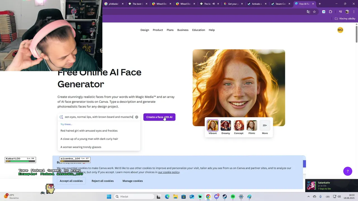Screen dimensions: 358x201
Task: Click the face description input field
Action: point(99,117)
